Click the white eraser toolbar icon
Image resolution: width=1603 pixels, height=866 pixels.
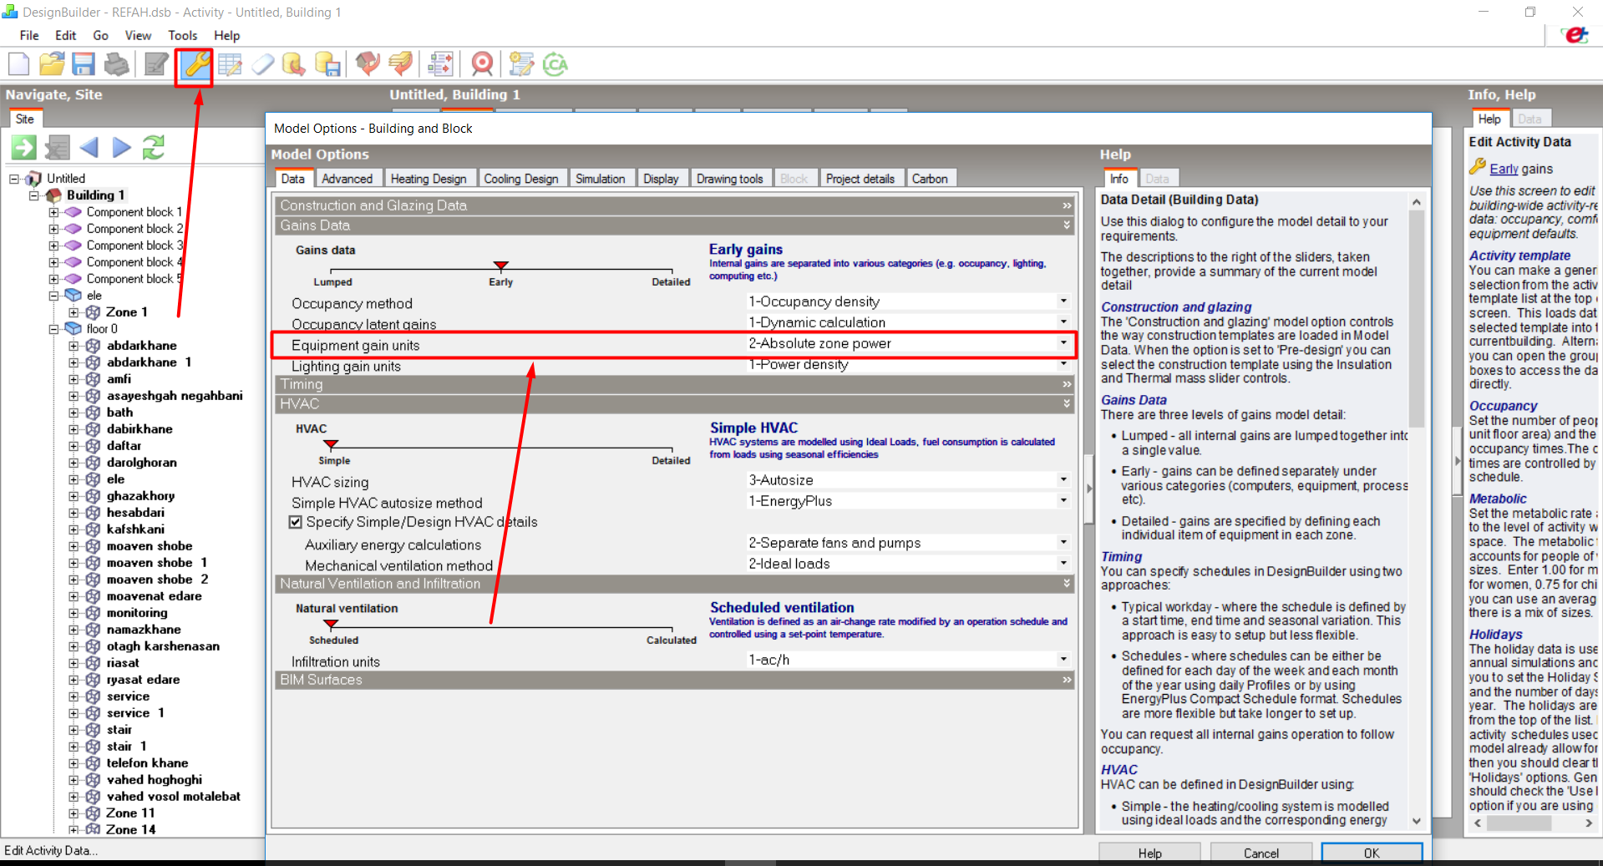coord(263,64)
